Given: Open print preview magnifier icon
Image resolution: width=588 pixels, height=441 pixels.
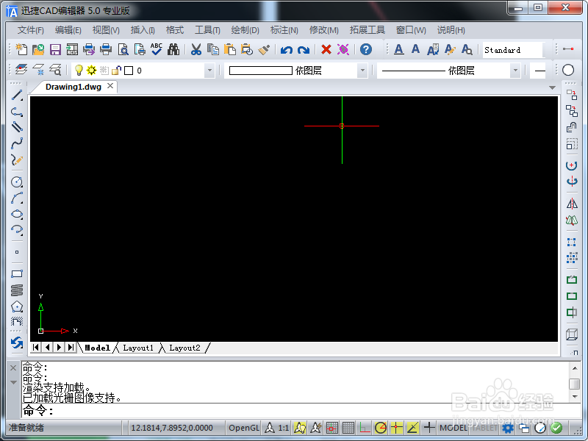Looking at the screenshot, I should click(x=123, y=49).
